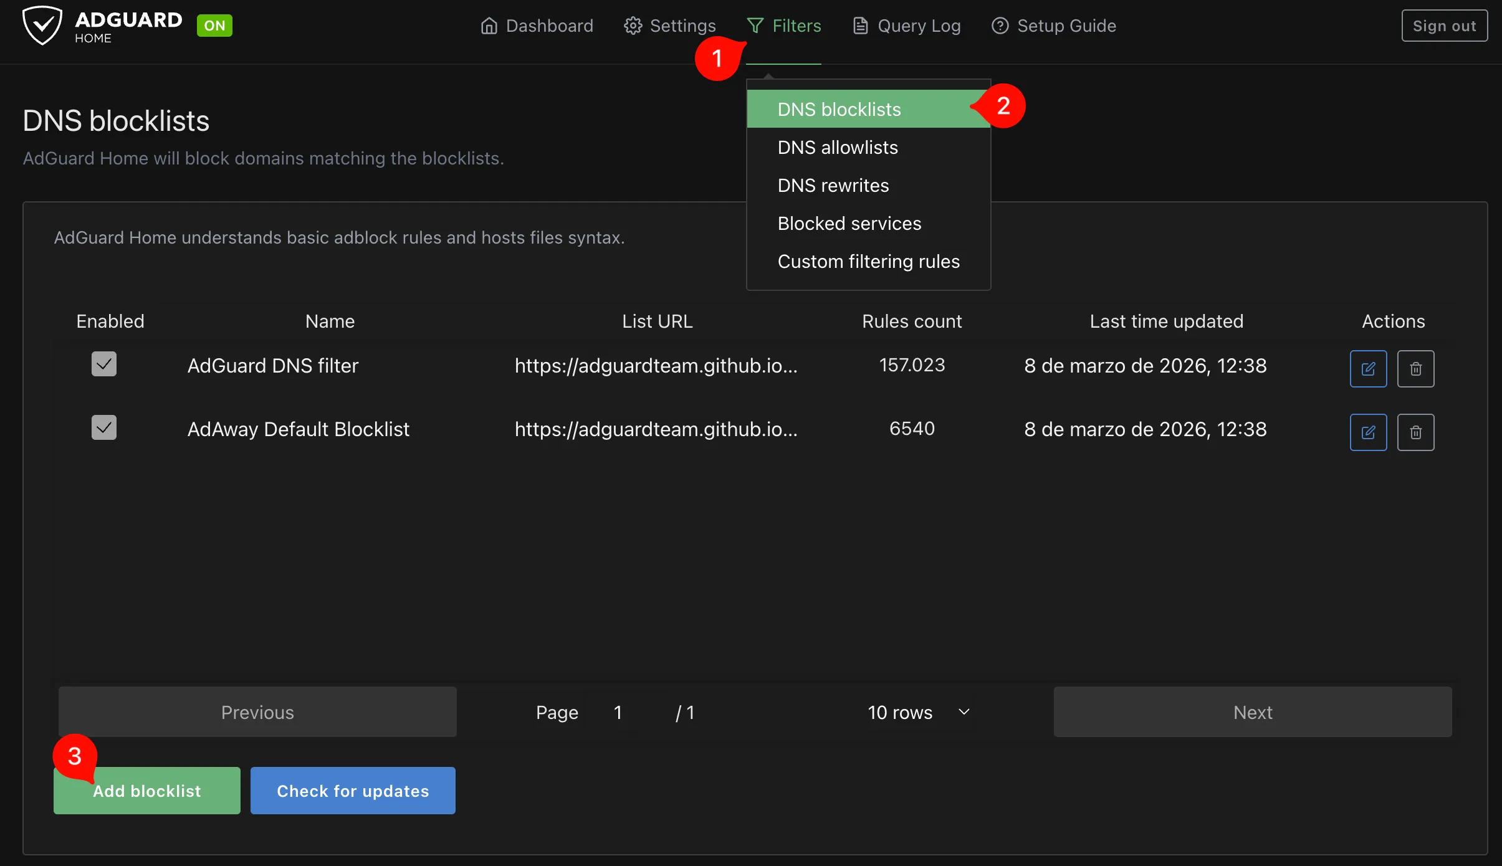Select Custom filtering rules in dropdown

coord(868,261)
